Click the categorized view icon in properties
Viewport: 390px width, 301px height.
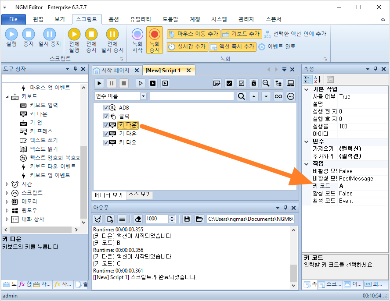click(x=307, y=80)
